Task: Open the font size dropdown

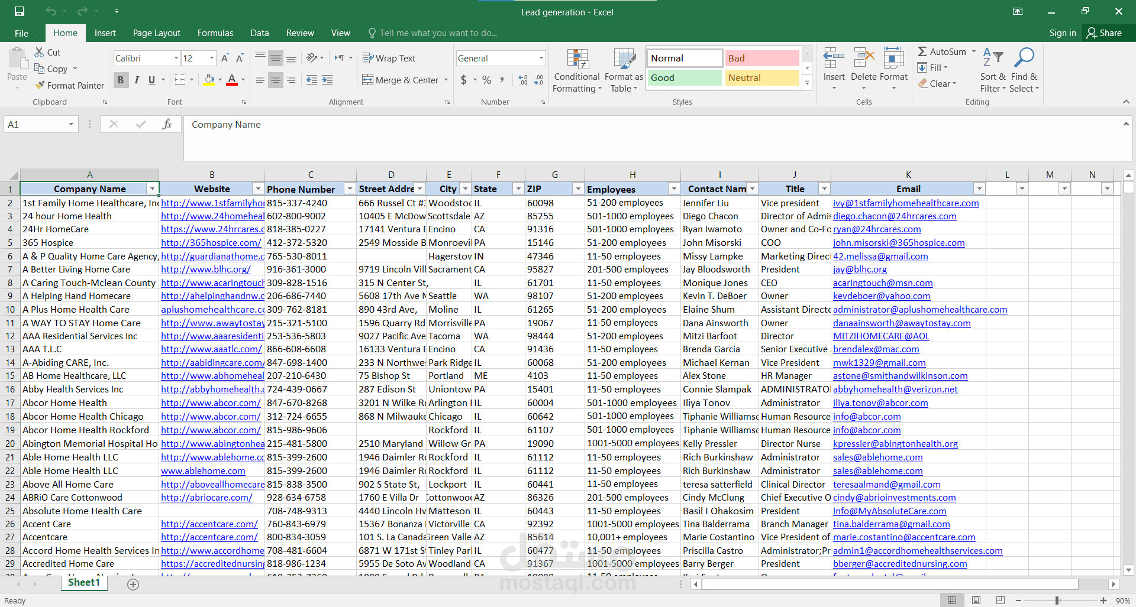Action: point(211,58)
